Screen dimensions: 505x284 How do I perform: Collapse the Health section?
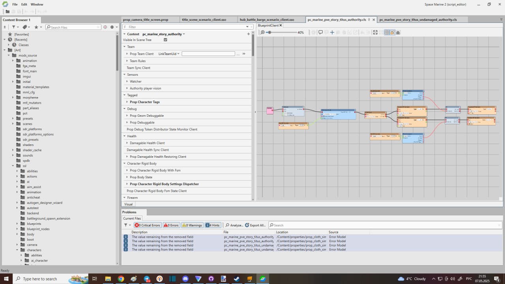point(124,136)
